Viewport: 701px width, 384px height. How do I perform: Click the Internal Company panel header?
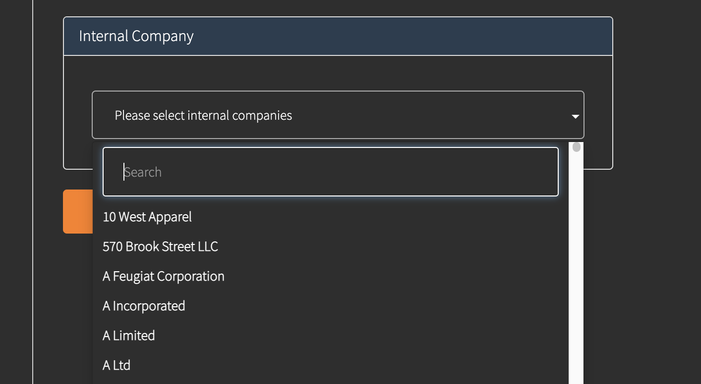pos(338,36)
